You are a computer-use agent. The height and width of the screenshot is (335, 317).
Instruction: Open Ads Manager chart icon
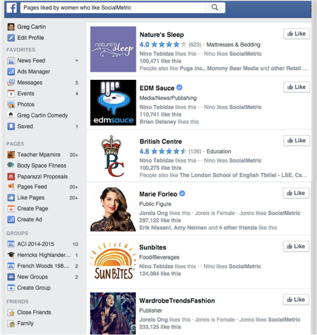point(11,72)
